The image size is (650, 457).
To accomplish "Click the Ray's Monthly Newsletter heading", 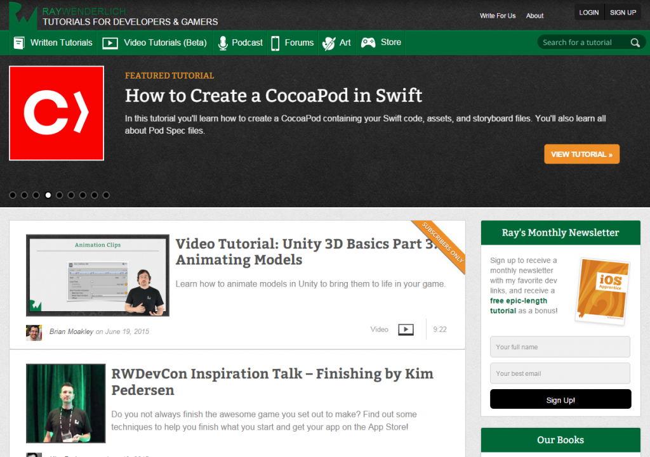I will point(560,233).
